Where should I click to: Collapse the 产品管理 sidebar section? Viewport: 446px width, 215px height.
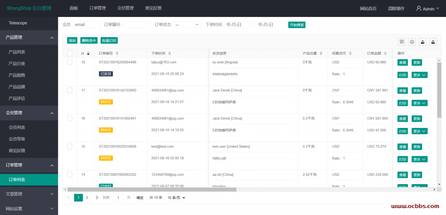(x=29, y=37)
